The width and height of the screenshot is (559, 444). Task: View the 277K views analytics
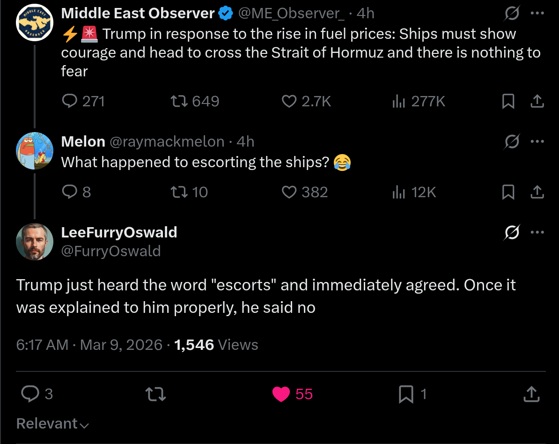coord(419,101)
